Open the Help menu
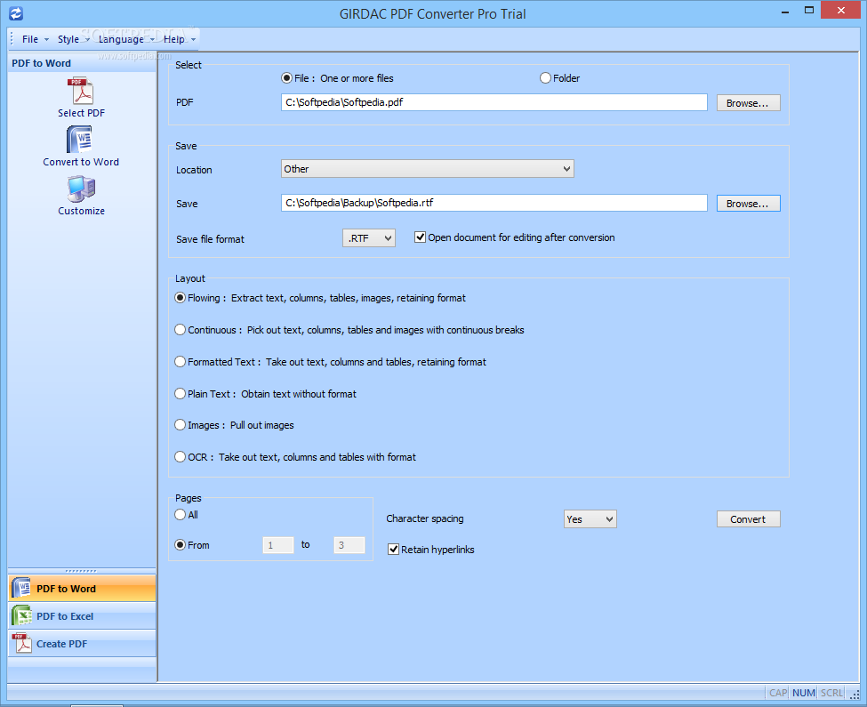 point(179,39)
